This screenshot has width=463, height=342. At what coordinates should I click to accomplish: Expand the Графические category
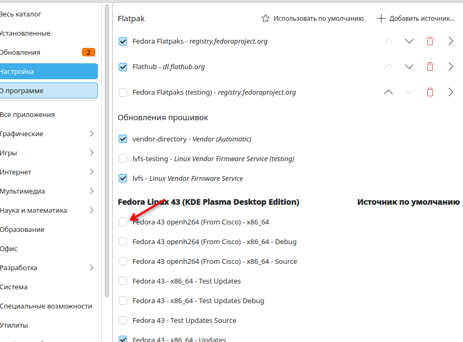(92, 134)
